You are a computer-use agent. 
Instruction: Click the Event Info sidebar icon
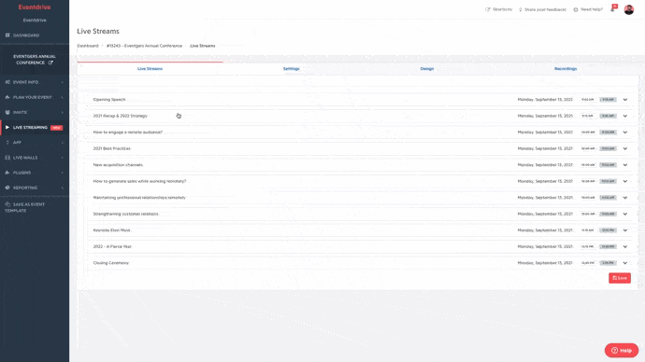(x=7, y=82)
